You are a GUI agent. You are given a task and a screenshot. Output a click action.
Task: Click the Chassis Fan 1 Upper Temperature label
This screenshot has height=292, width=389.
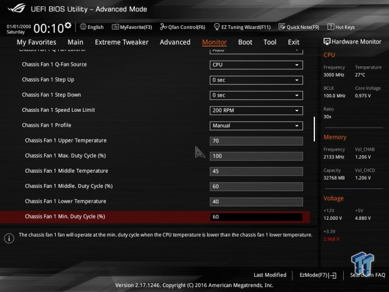65,141
